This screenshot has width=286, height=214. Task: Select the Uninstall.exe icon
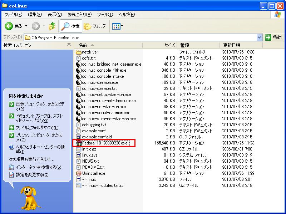click(79, 173)
